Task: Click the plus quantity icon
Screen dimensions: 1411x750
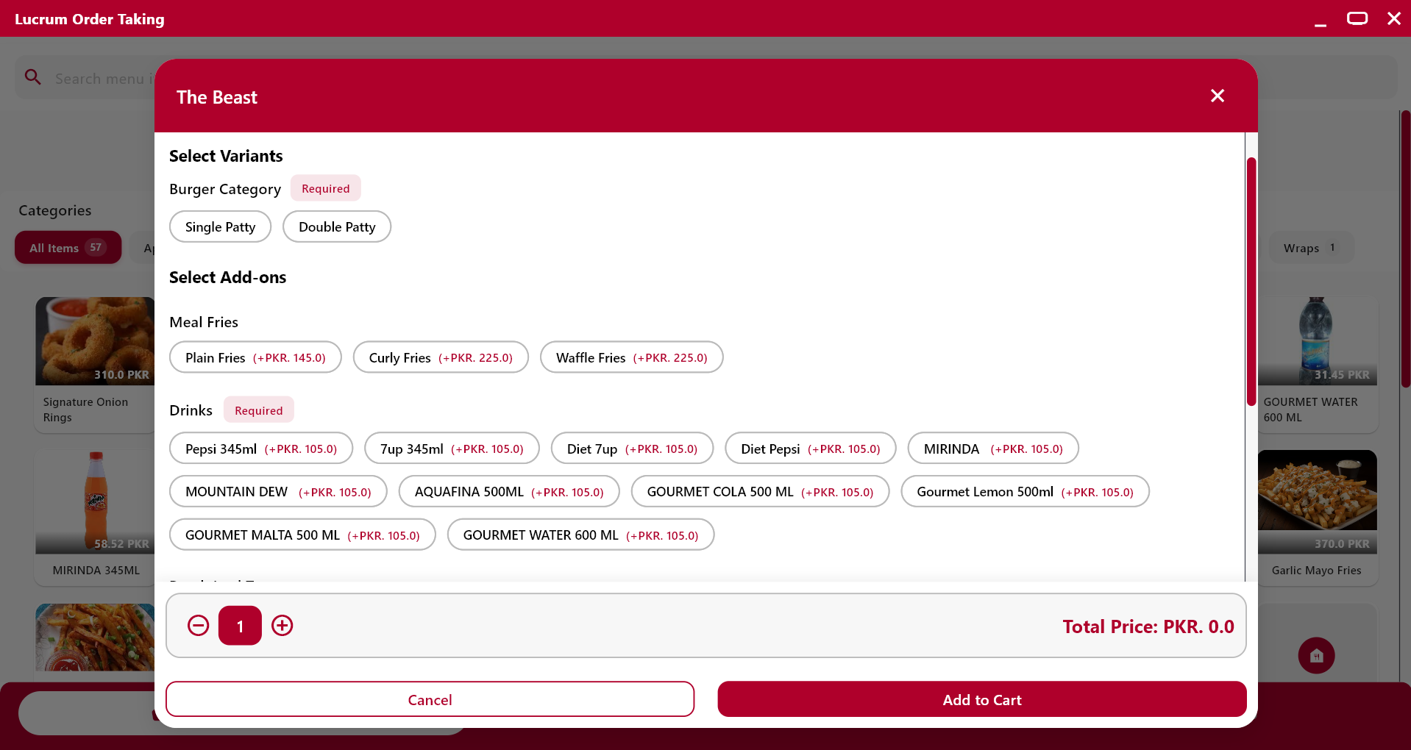Action: pyautogui.click(x=282, y=626)
